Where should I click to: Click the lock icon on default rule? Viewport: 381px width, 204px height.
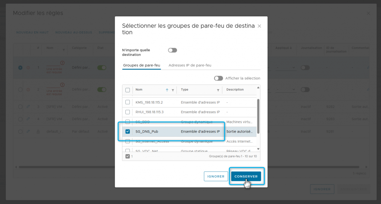[38, 131]
